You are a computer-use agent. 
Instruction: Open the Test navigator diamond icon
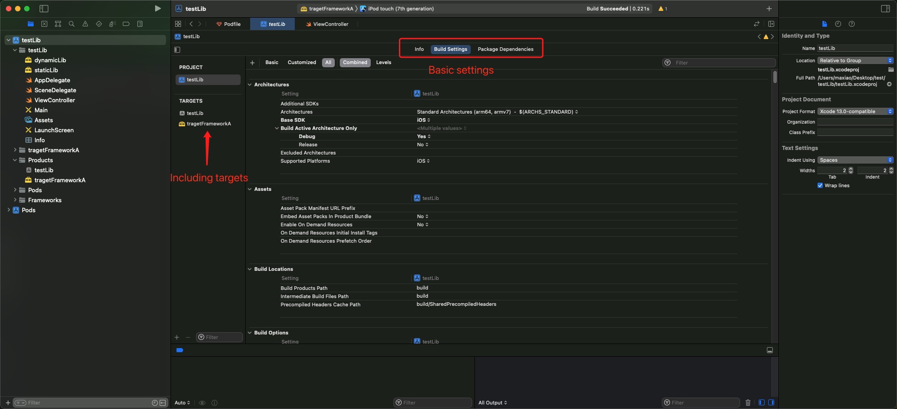99,24
